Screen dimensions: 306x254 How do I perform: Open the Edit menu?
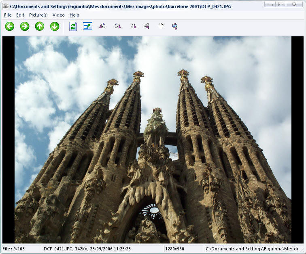20,15
